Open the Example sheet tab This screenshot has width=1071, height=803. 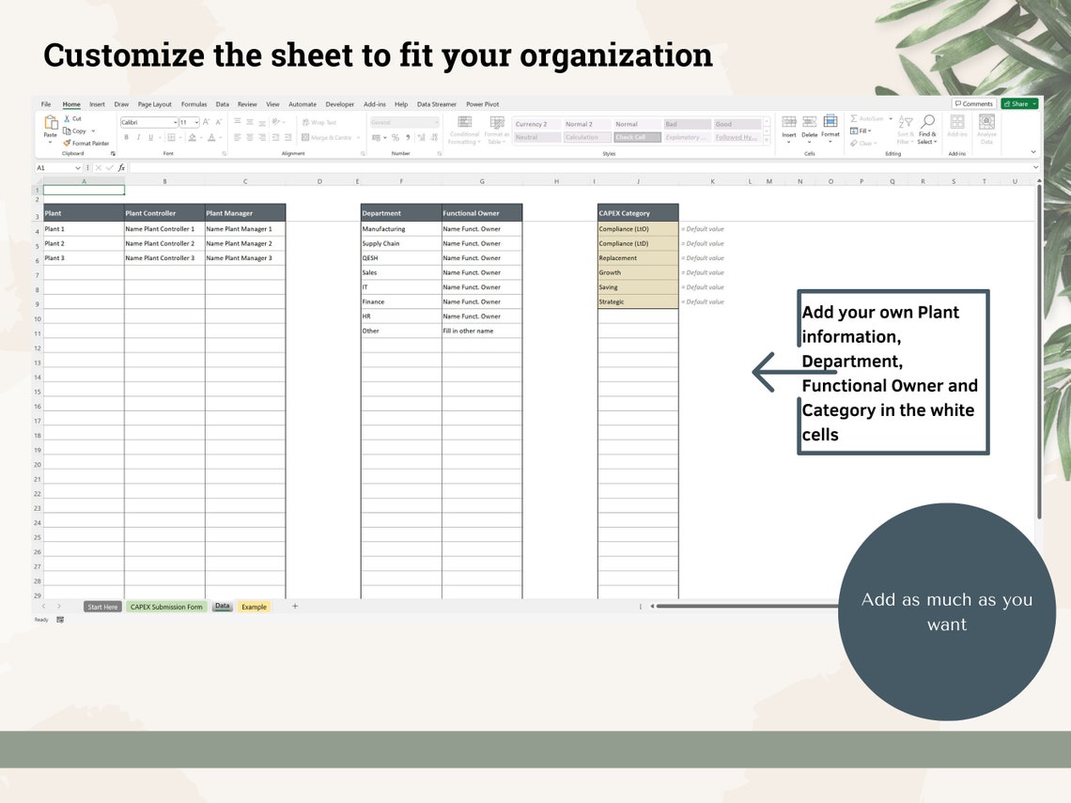(254, 607)
